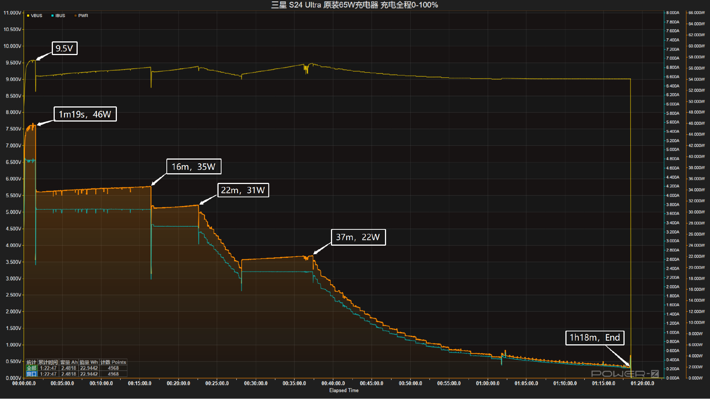
Task: Click the 能量 Wh column header
Action: pyautogui.click(x=89, y=362)
